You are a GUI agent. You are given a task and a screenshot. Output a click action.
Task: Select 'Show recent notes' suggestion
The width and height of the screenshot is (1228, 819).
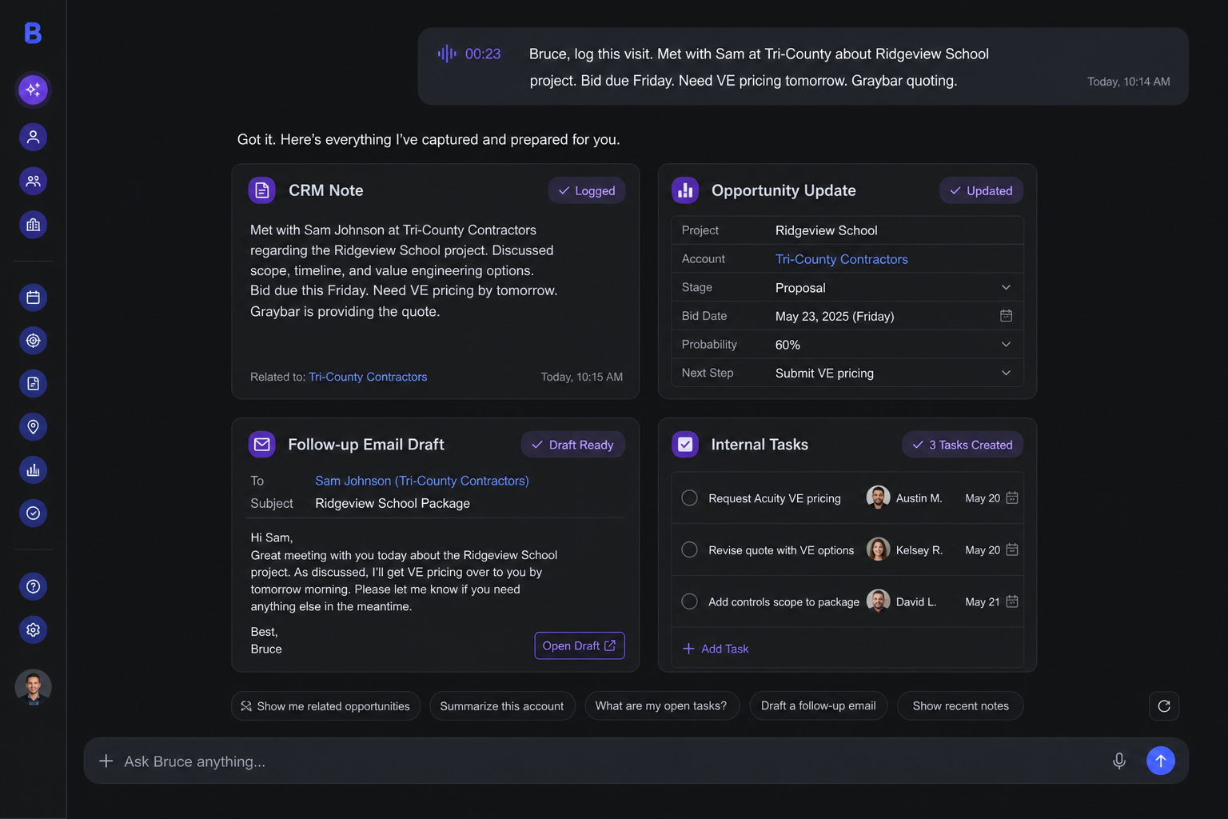(x=960, y=705)
